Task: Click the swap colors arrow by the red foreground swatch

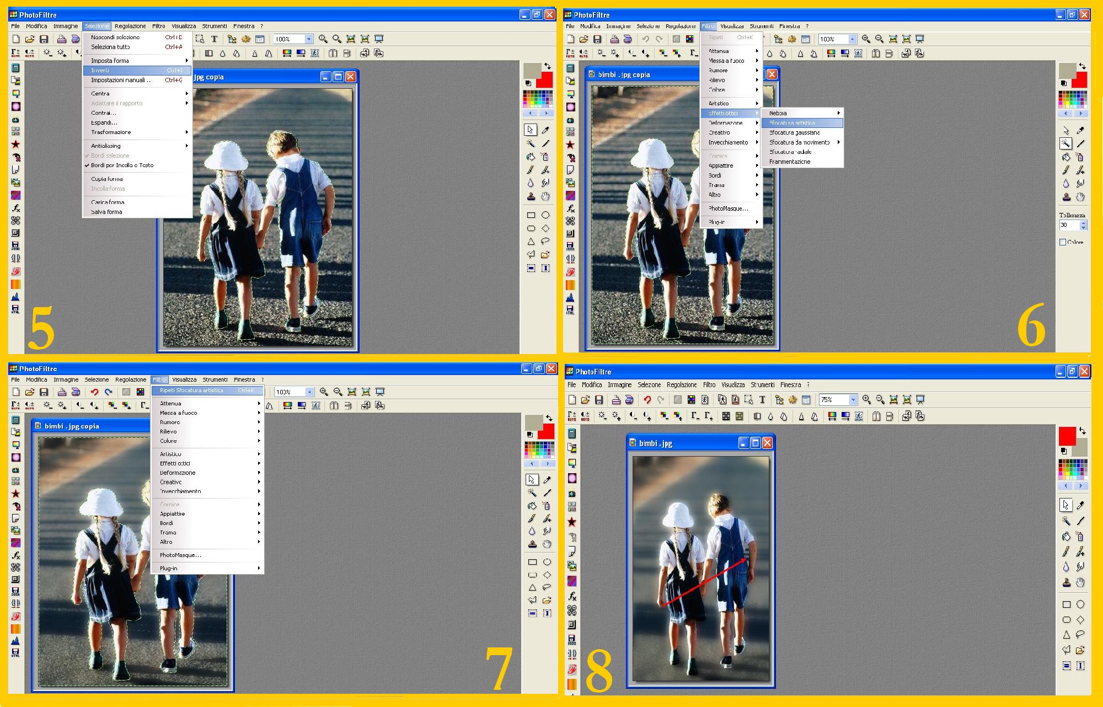Action: (x=1083, y=430)
